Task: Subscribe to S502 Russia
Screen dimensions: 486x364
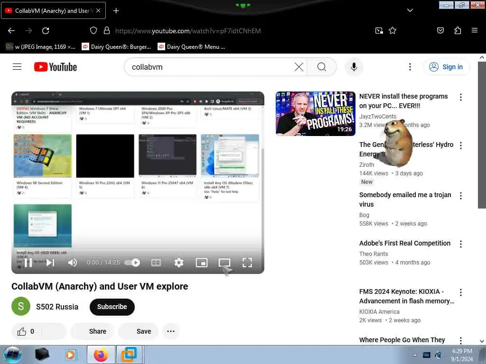Action: tap(112, 307)
